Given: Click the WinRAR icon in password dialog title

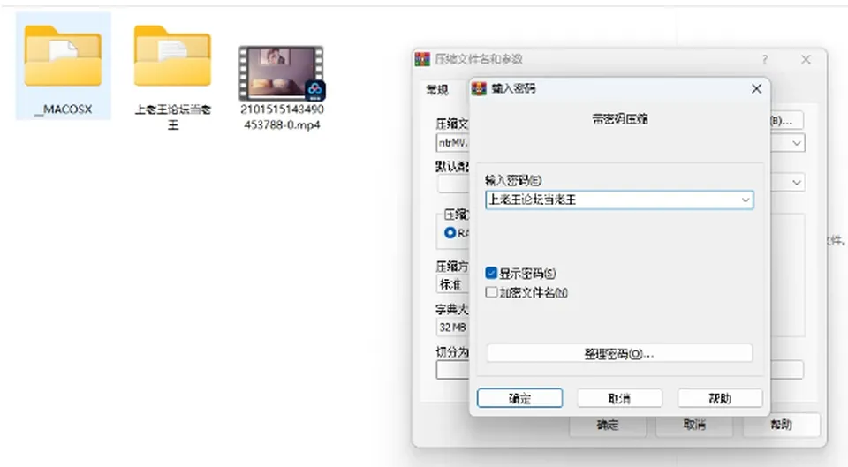Looking at the screenshot, I should [x=479, y=88].
